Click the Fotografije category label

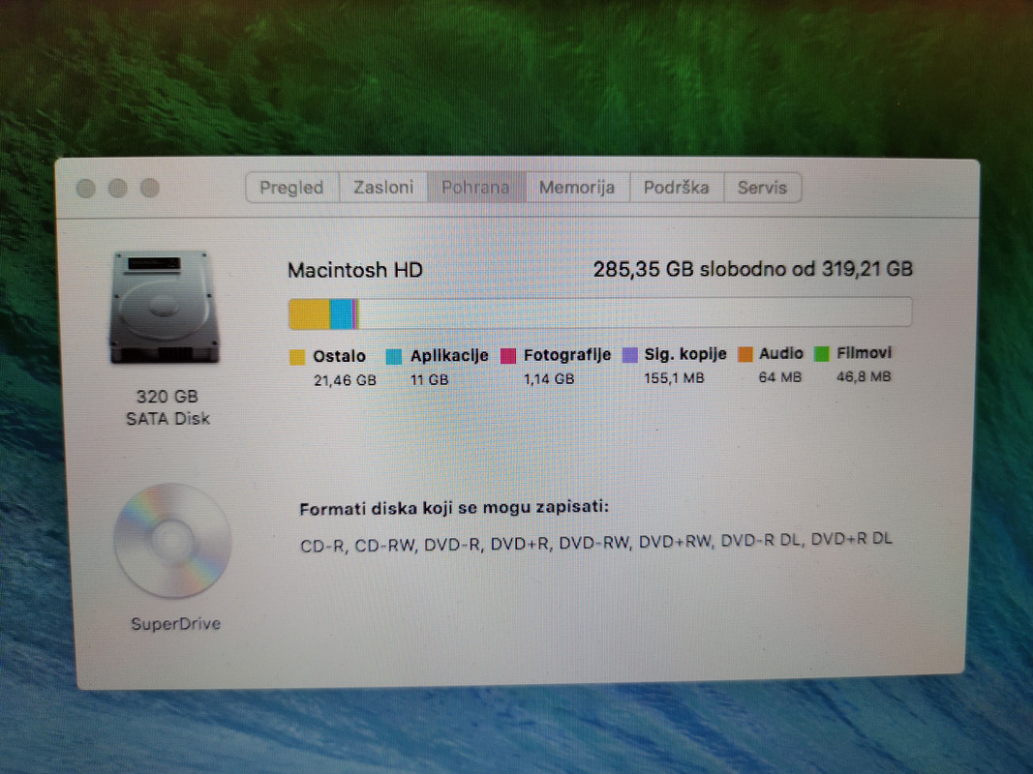point(567,355)
